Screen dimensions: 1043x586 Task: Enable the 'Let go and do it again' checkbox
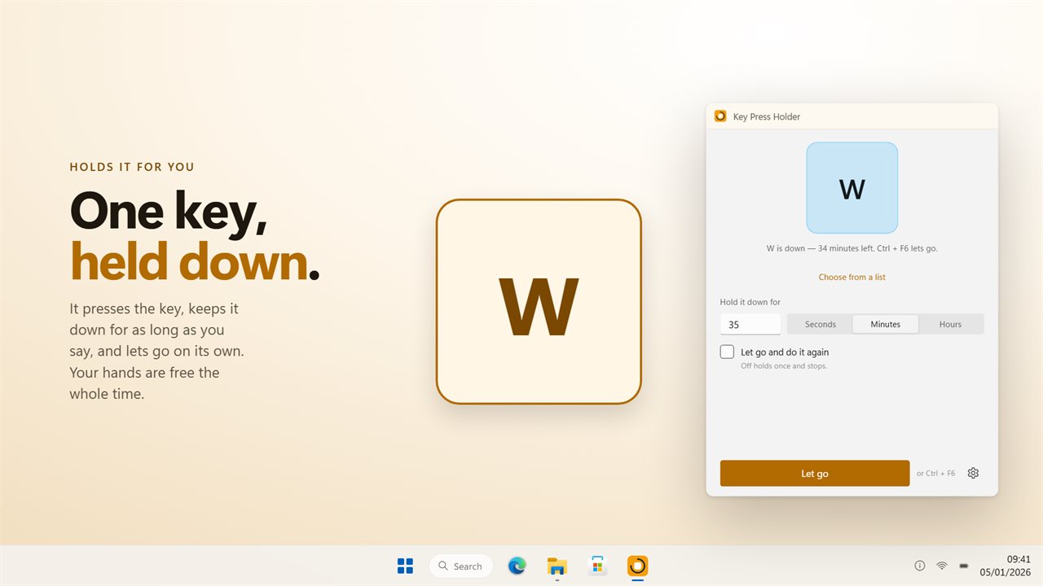[727, 352]
